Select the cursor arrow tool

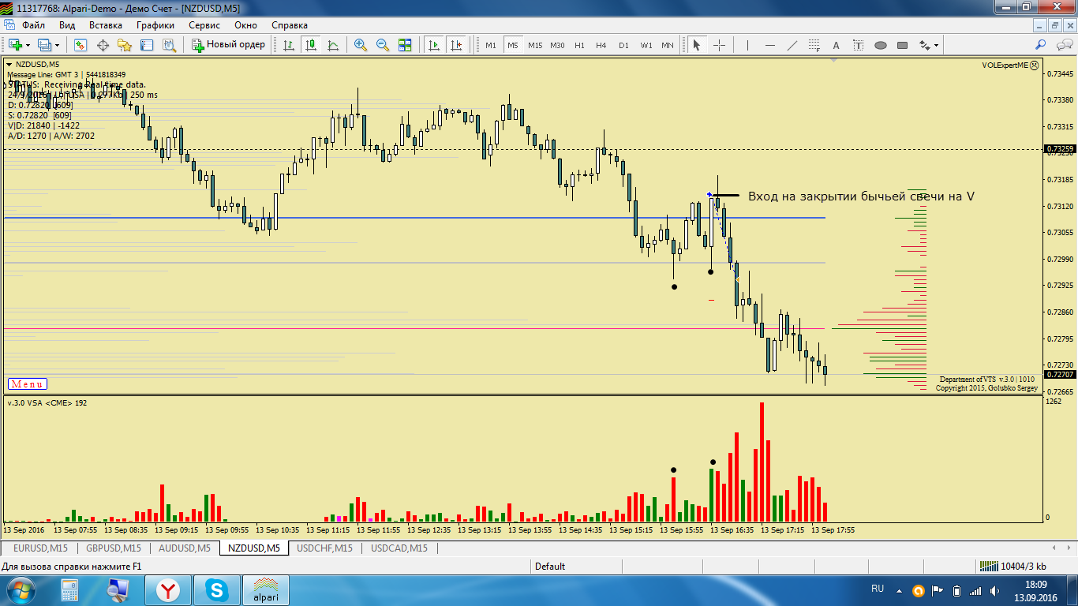pos(697,45)
